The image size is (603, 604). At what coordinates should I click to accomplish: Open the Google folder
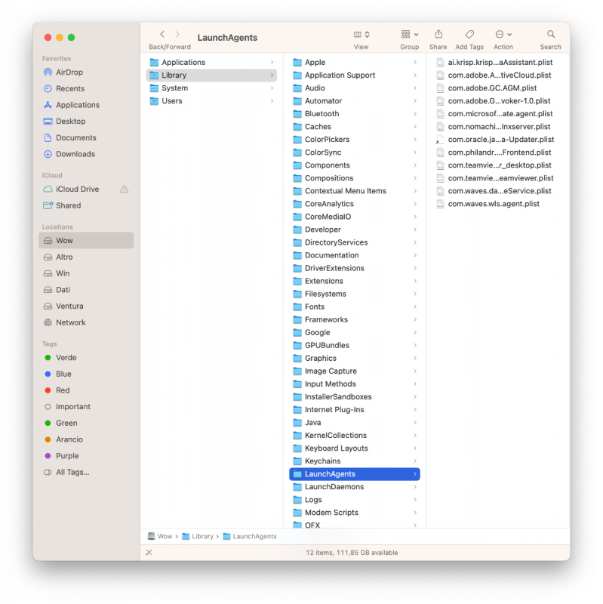(x=354, y=332)
